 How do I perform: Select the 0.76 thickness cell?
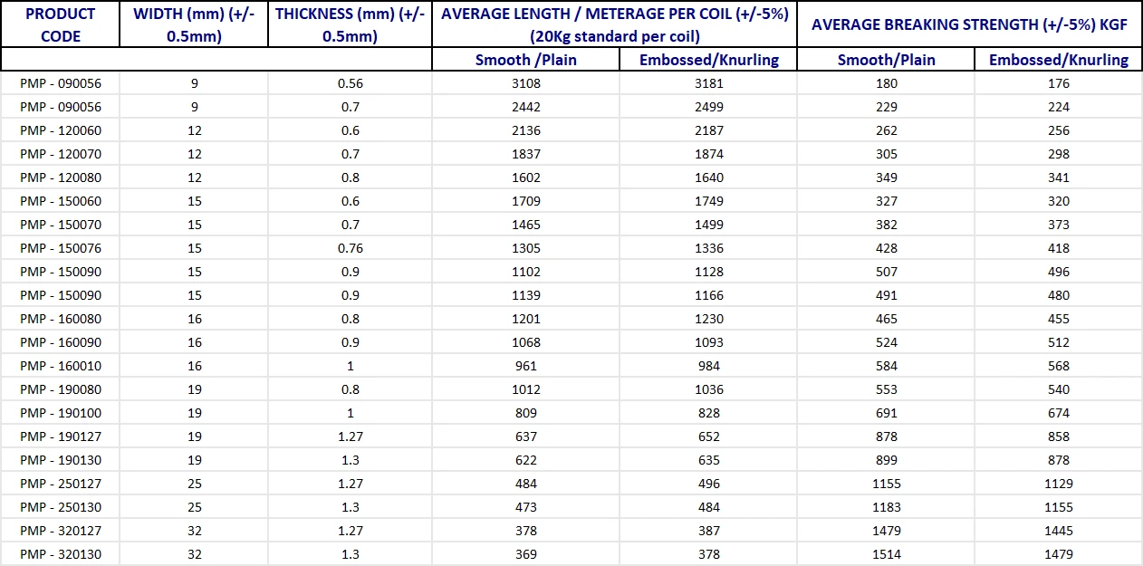[350, 248]
